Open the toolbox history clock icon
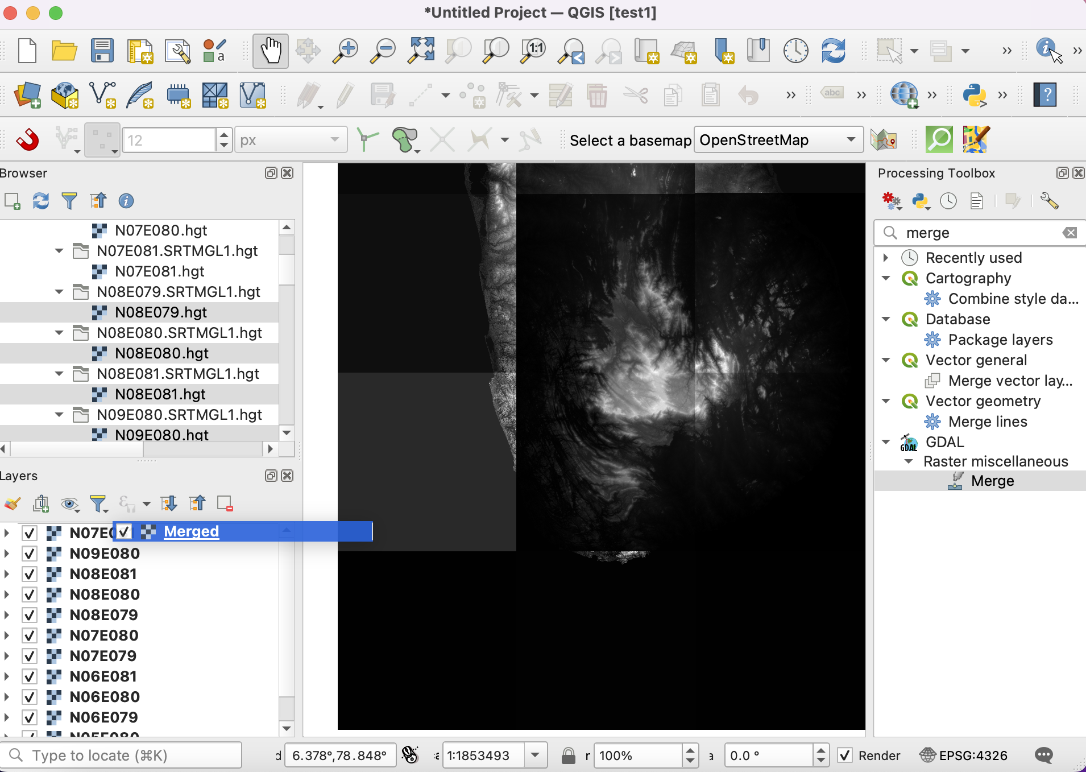Image resolution: width=1086 pixels, height=772 pixels. pos(948,201)
